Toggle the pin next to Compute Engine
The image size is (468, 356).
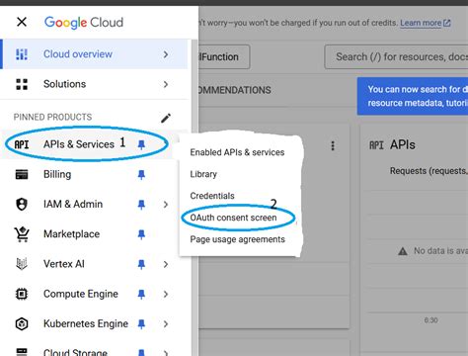pyautogui.click(x=141, y=294)
